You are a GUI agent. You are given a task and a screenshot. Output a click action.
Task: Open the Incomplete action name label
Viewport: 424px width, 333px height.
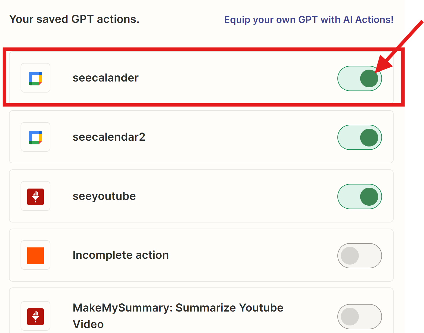120,255
